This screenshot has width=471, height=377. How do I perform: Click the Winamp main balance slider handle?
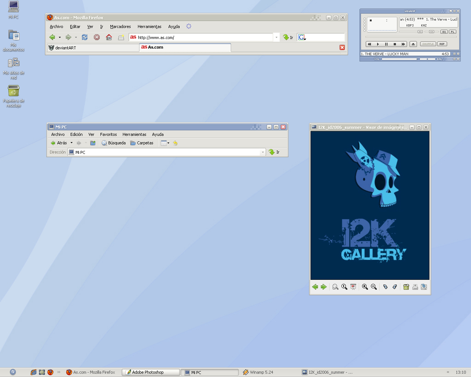click(432, 32)
